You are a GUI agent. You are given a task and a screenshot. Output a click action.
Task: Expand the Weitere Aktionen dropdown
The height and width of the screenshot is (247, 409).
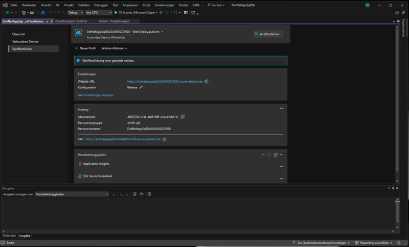pyautogui.click(x=114, y=48)
